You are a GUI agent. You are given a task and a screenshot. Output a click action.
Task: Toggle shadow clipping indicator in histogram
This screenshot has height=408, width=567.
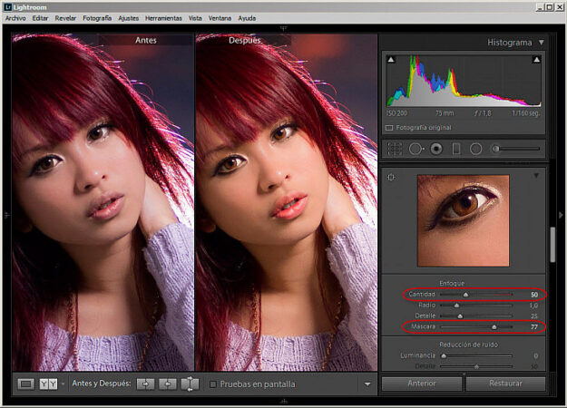[391, 60]
